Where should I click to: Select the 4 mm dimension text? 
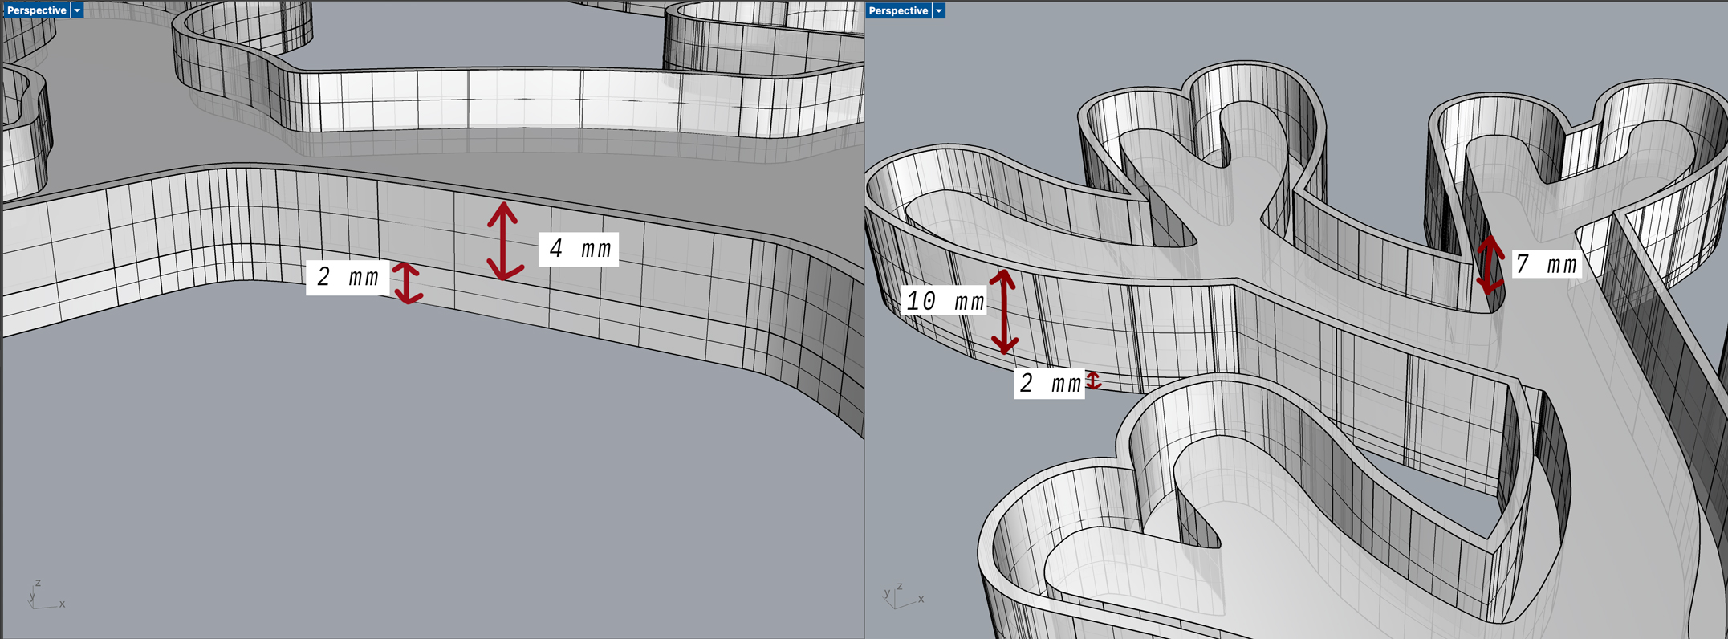(x=579, y=250)
